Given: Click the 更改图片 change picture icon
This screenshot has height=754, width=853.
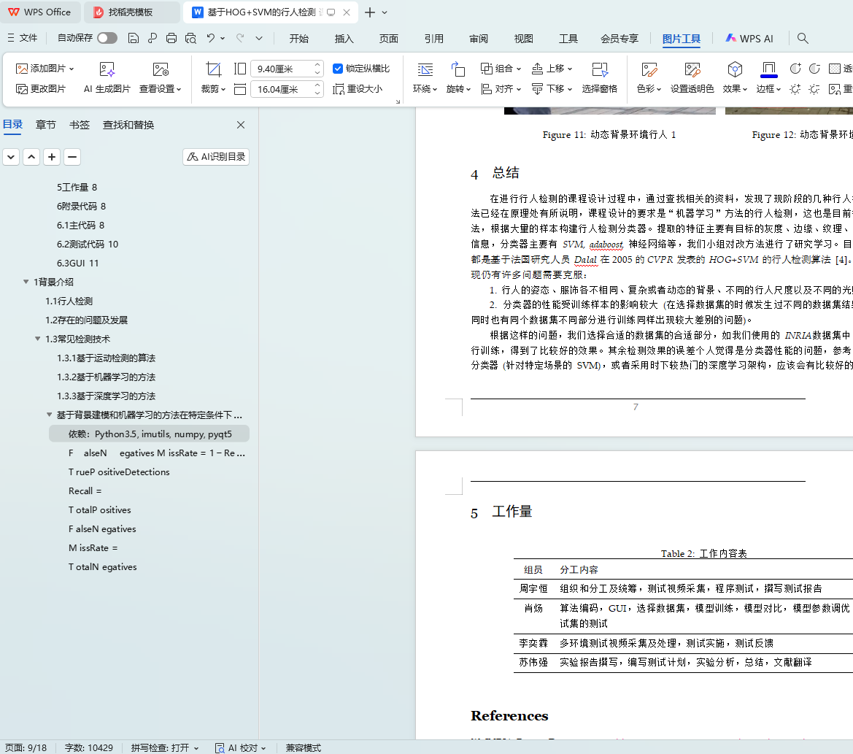Looking at the screenshot, I should [22, 89].
